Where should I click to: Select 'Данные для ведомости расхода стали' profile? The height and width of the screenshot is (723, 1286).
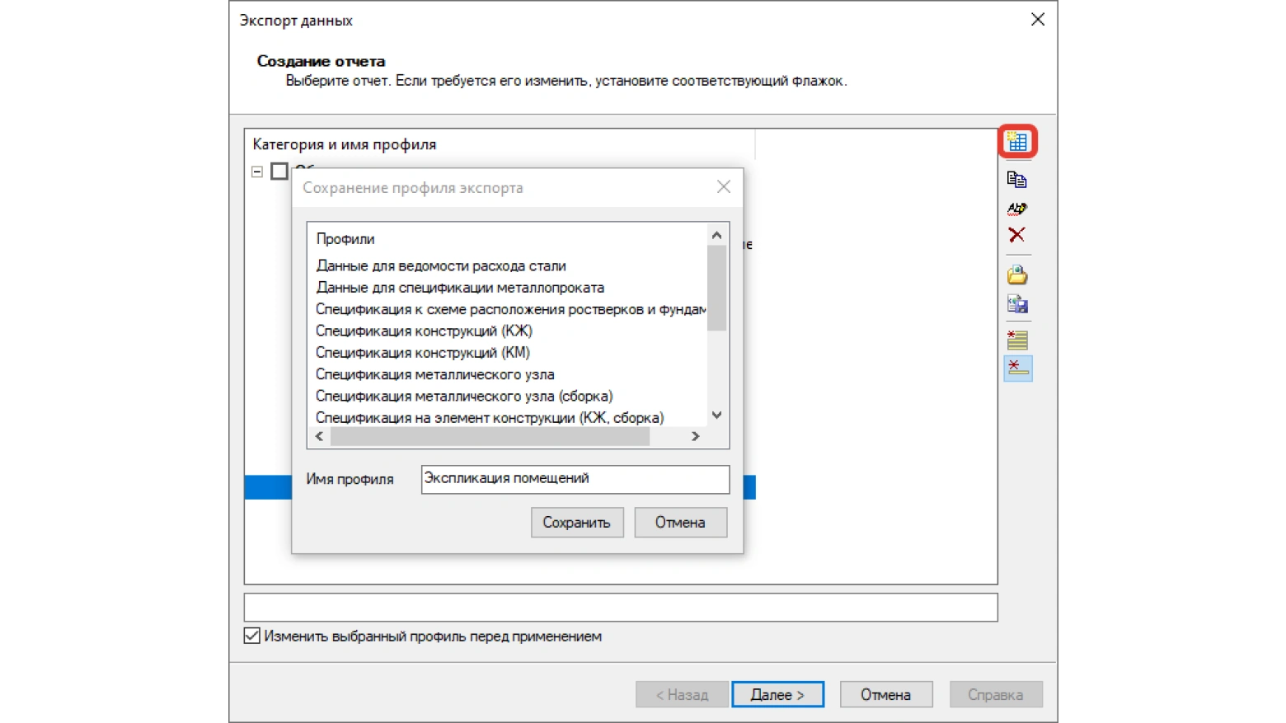click(x=441, y=265)
